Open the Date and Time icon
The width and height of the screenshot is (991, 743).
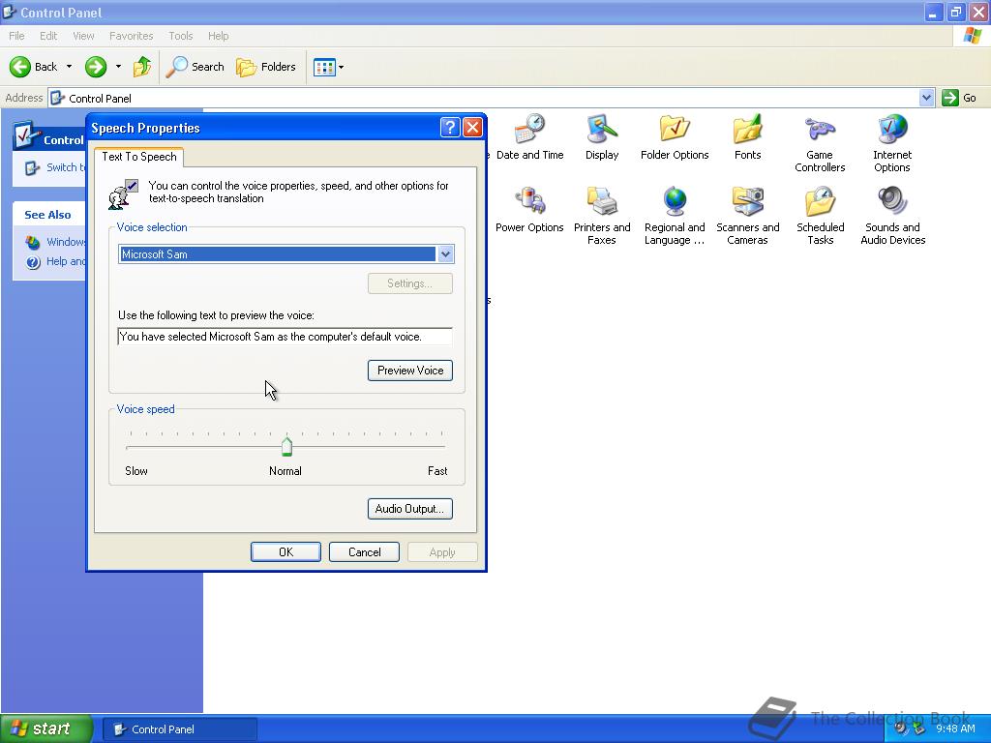tap(529, 130)
